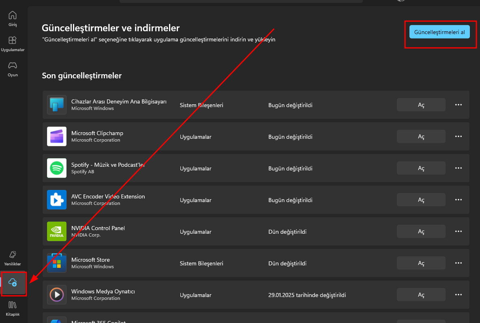This screenshot has height=323, width=480.
Task: Click the NVIDIA Control Panel icon
Action: click(57, 231)
